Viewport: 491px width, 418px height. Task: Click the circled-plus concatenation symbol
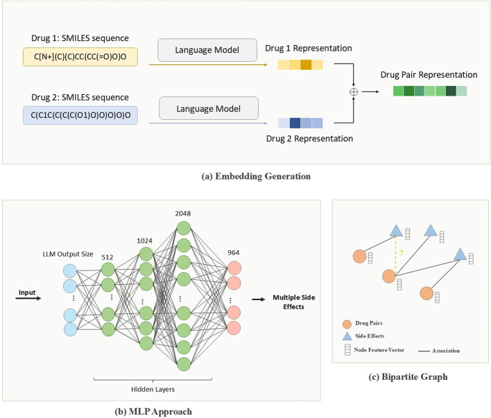tap(354, 92)
